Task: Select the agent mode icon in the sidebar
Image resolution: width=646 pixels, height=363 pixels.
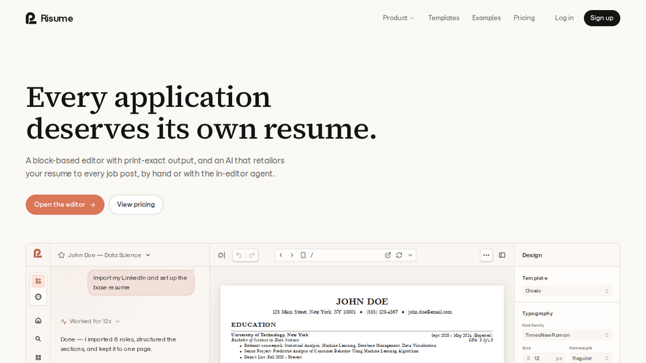Action: 38,281
